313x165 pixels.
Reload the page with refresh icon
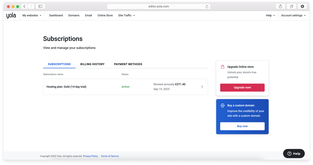click(207, 7)
